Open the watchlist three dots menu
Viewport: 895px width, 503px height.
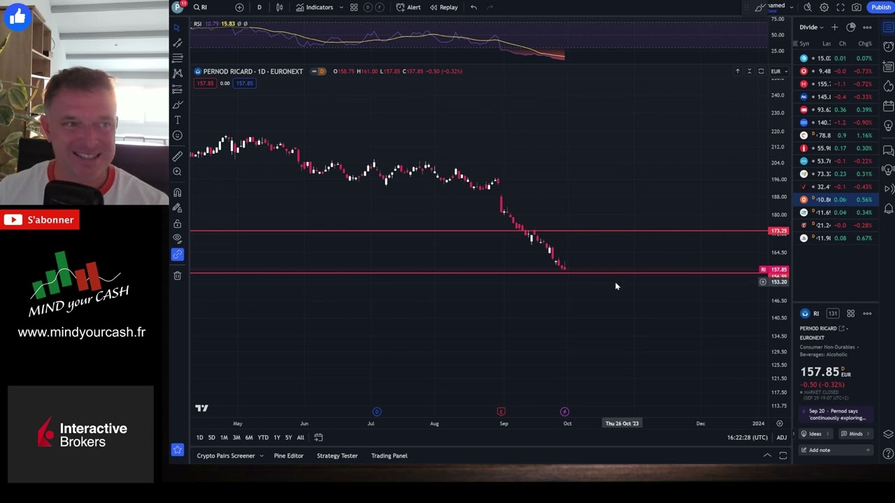(867, 27)
